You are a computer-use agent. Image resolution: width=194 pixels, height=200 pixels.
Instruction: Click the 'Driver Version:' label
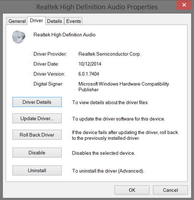(x=49, y=74)
